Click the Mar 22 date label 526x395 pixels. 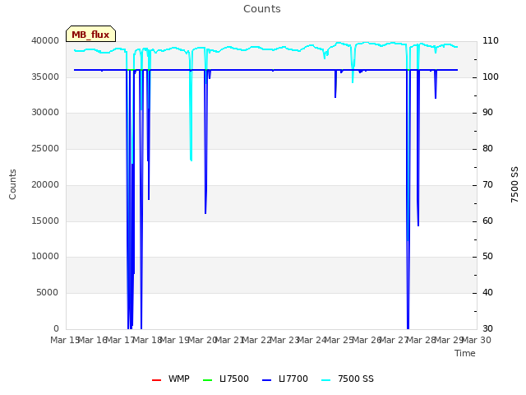pos(257,341)
